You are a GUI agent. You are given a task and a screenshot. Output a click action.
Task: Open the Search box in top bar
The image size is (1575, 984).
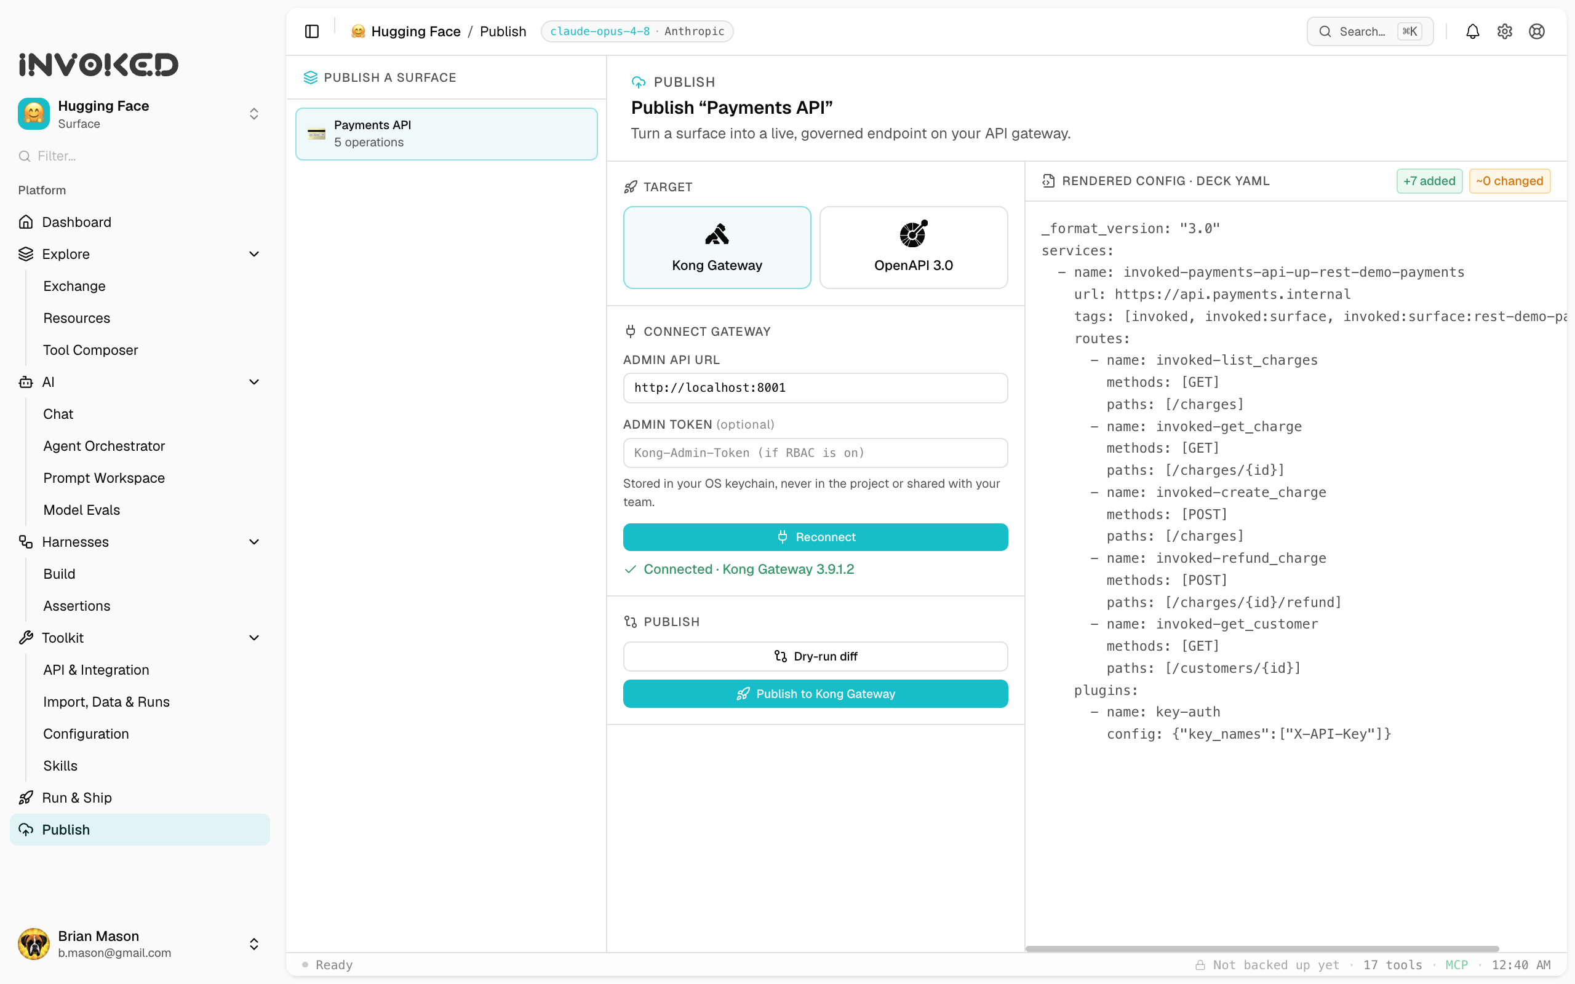(1370, 31)
